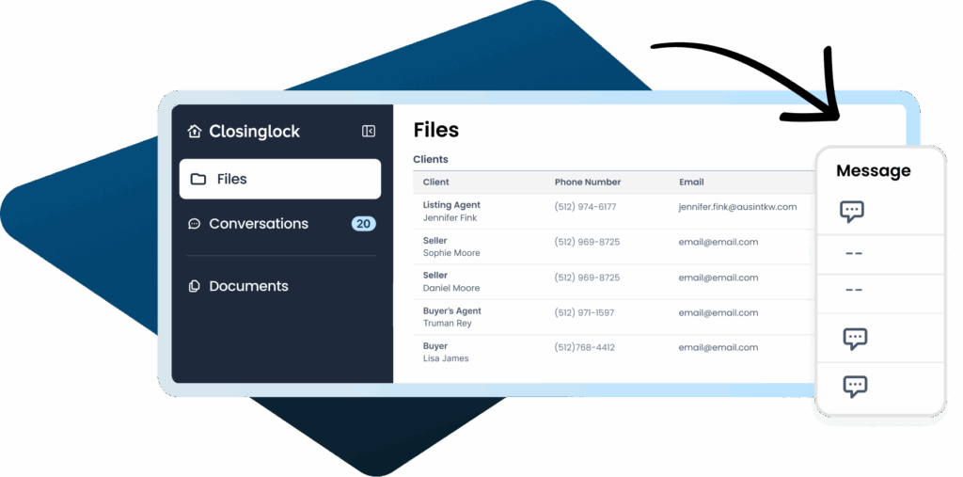Click the Clients section label
This screenshot has height=477, width=963.
point(431,159)
